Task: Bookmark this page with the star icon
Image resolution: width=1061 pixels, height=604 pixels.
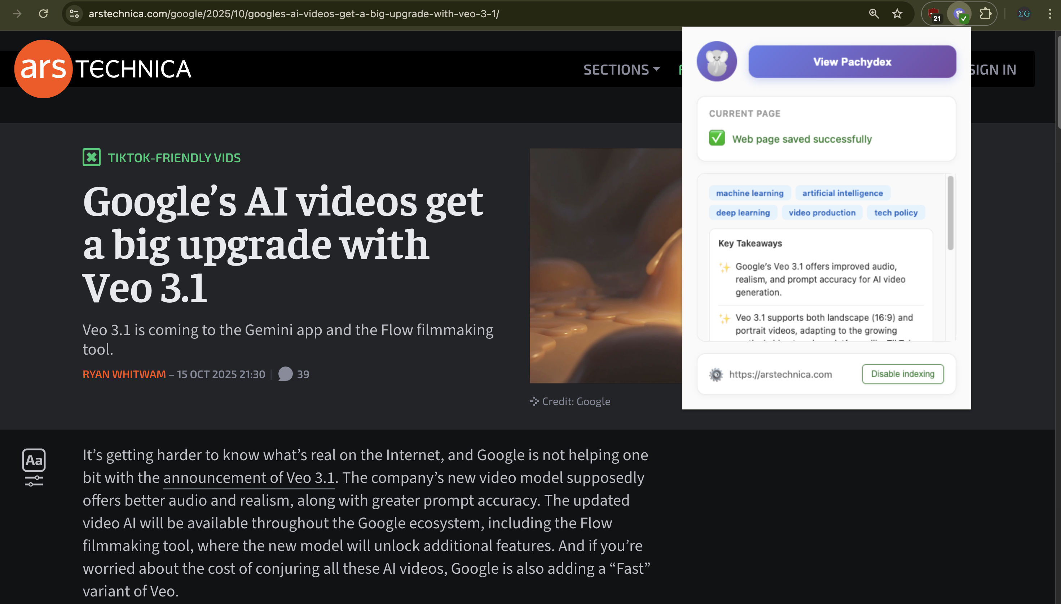Action: pyautogui.click(x=897, y=14)
